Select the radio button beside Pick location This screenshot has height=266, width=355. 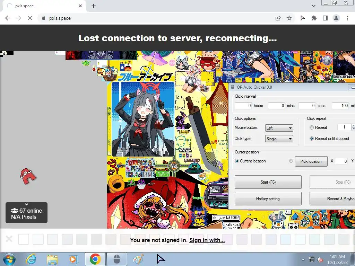pyautogui.click(x=291, y=161)
